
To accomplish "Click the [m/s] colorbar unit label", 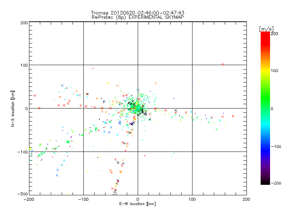I will pyautogui.click(x=266, y=29).
